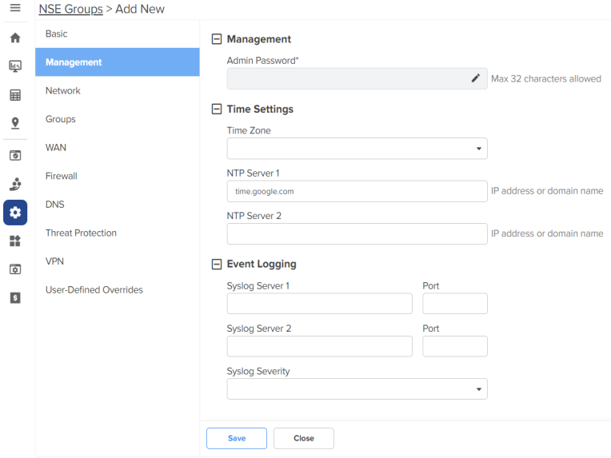Click the NTP Server 1 input field
Screen dimensions: 611x458
[357, 191]
